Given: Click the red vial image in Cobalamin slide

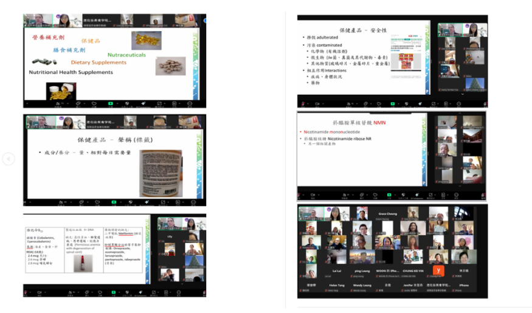Looking at the screenshot, I should pos(82,263).
